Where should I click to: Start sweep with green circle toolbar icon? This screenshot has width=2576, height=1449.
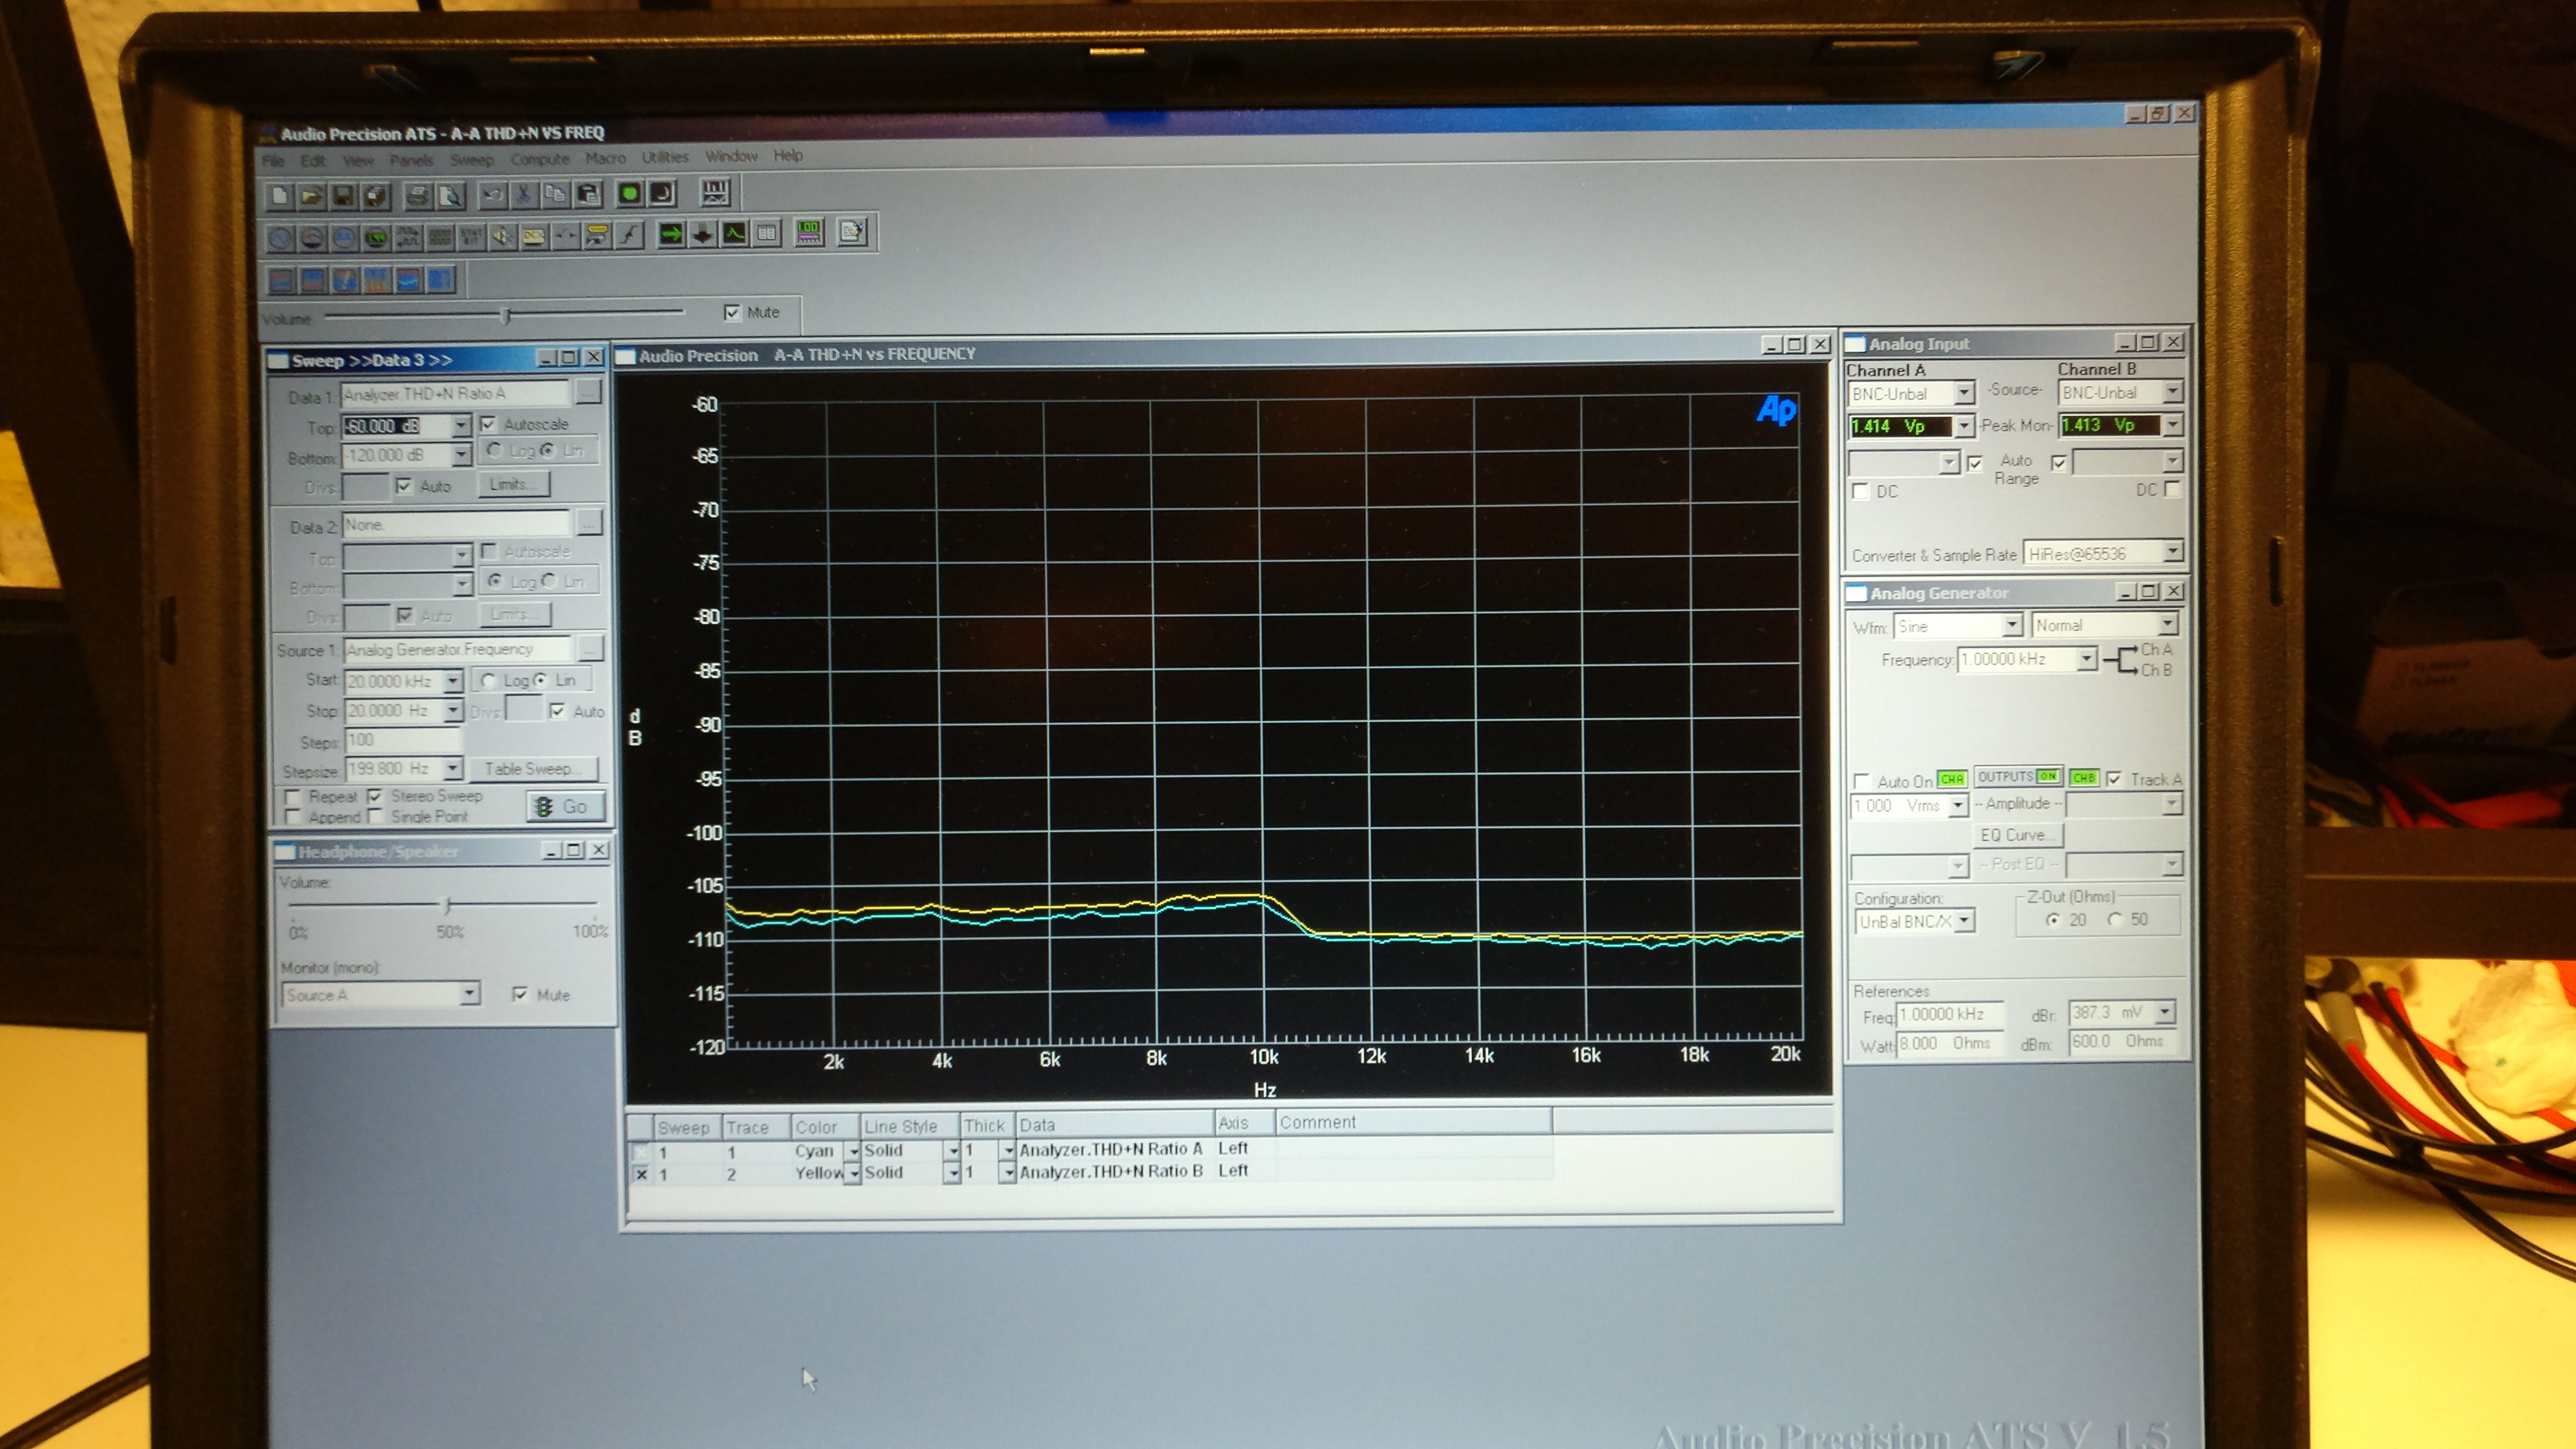(x=629, y=193)
